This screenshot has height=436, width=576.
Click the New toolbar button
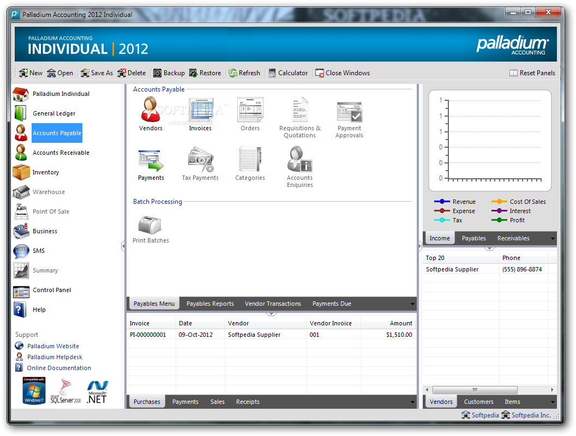[x=31, y=73]
